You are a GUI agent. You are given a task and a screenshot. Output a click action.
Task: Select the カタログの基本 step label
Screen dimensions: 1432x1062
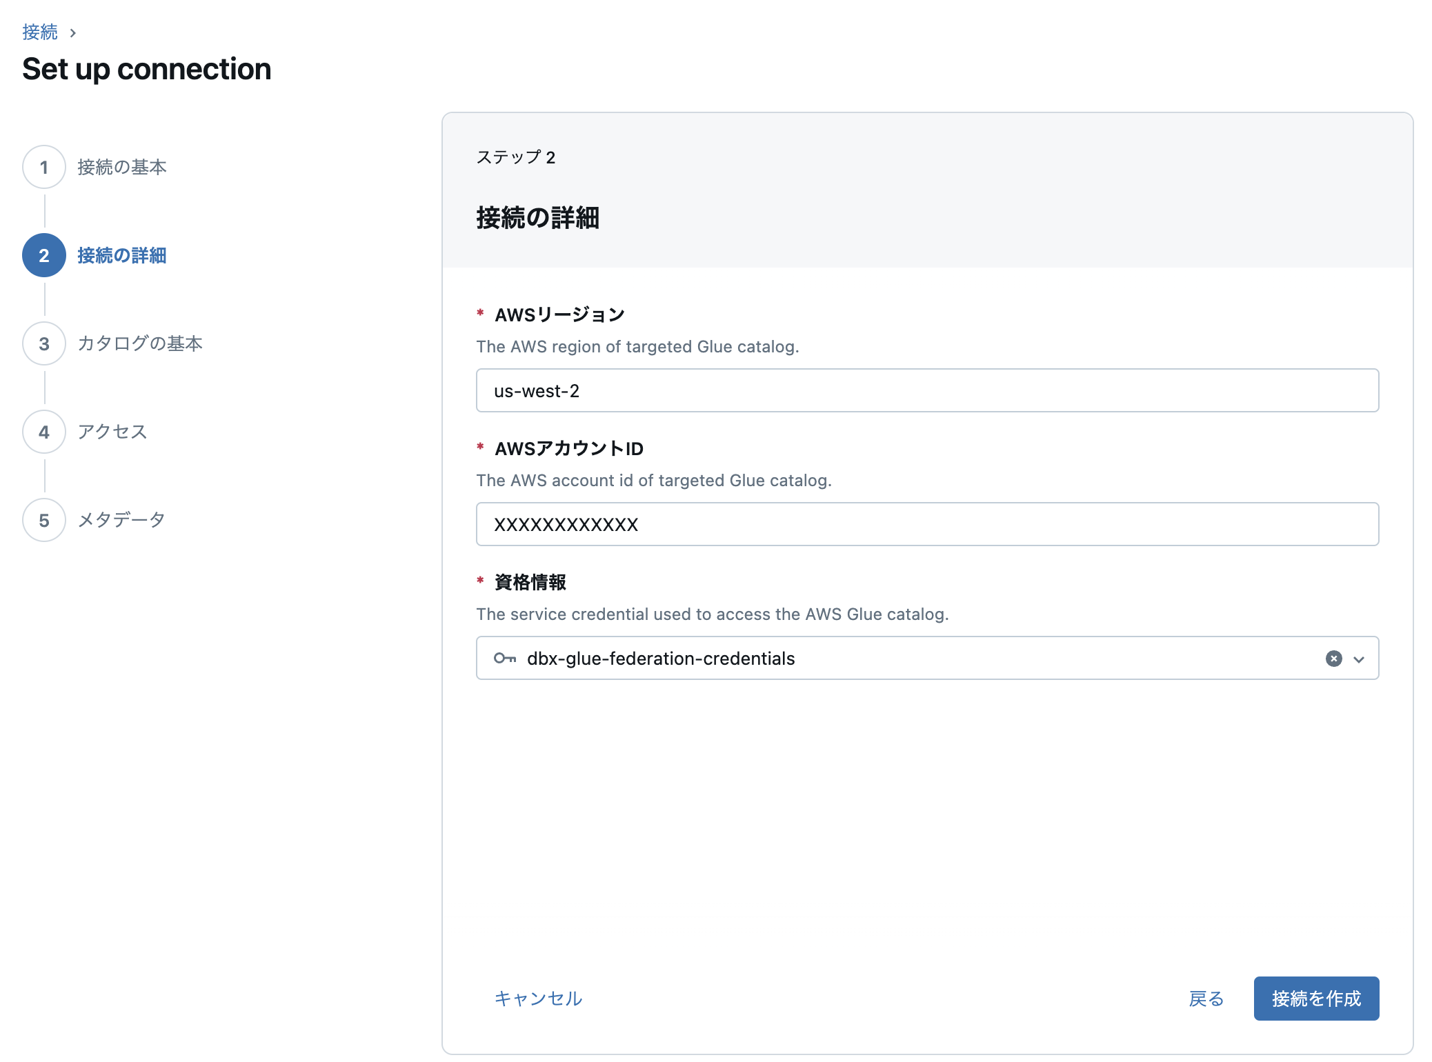[140, 343]
